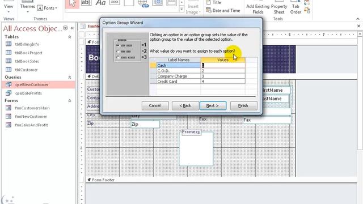This screenshot has height=204, width=363.
Task: Click Next in the Option Group Wizard
Action: [213, 106]
